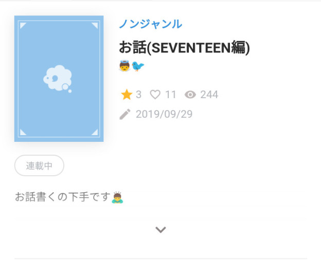
Task: Open the blue book cover thumbnail
Action: point(59,79)
